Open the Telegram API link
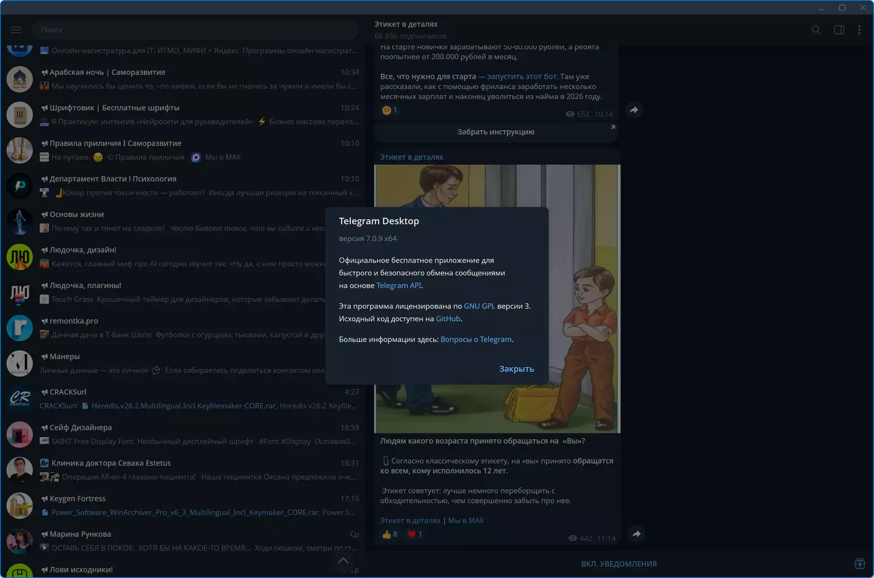Viewport: 874px width, 578px height. coord(398,286)
